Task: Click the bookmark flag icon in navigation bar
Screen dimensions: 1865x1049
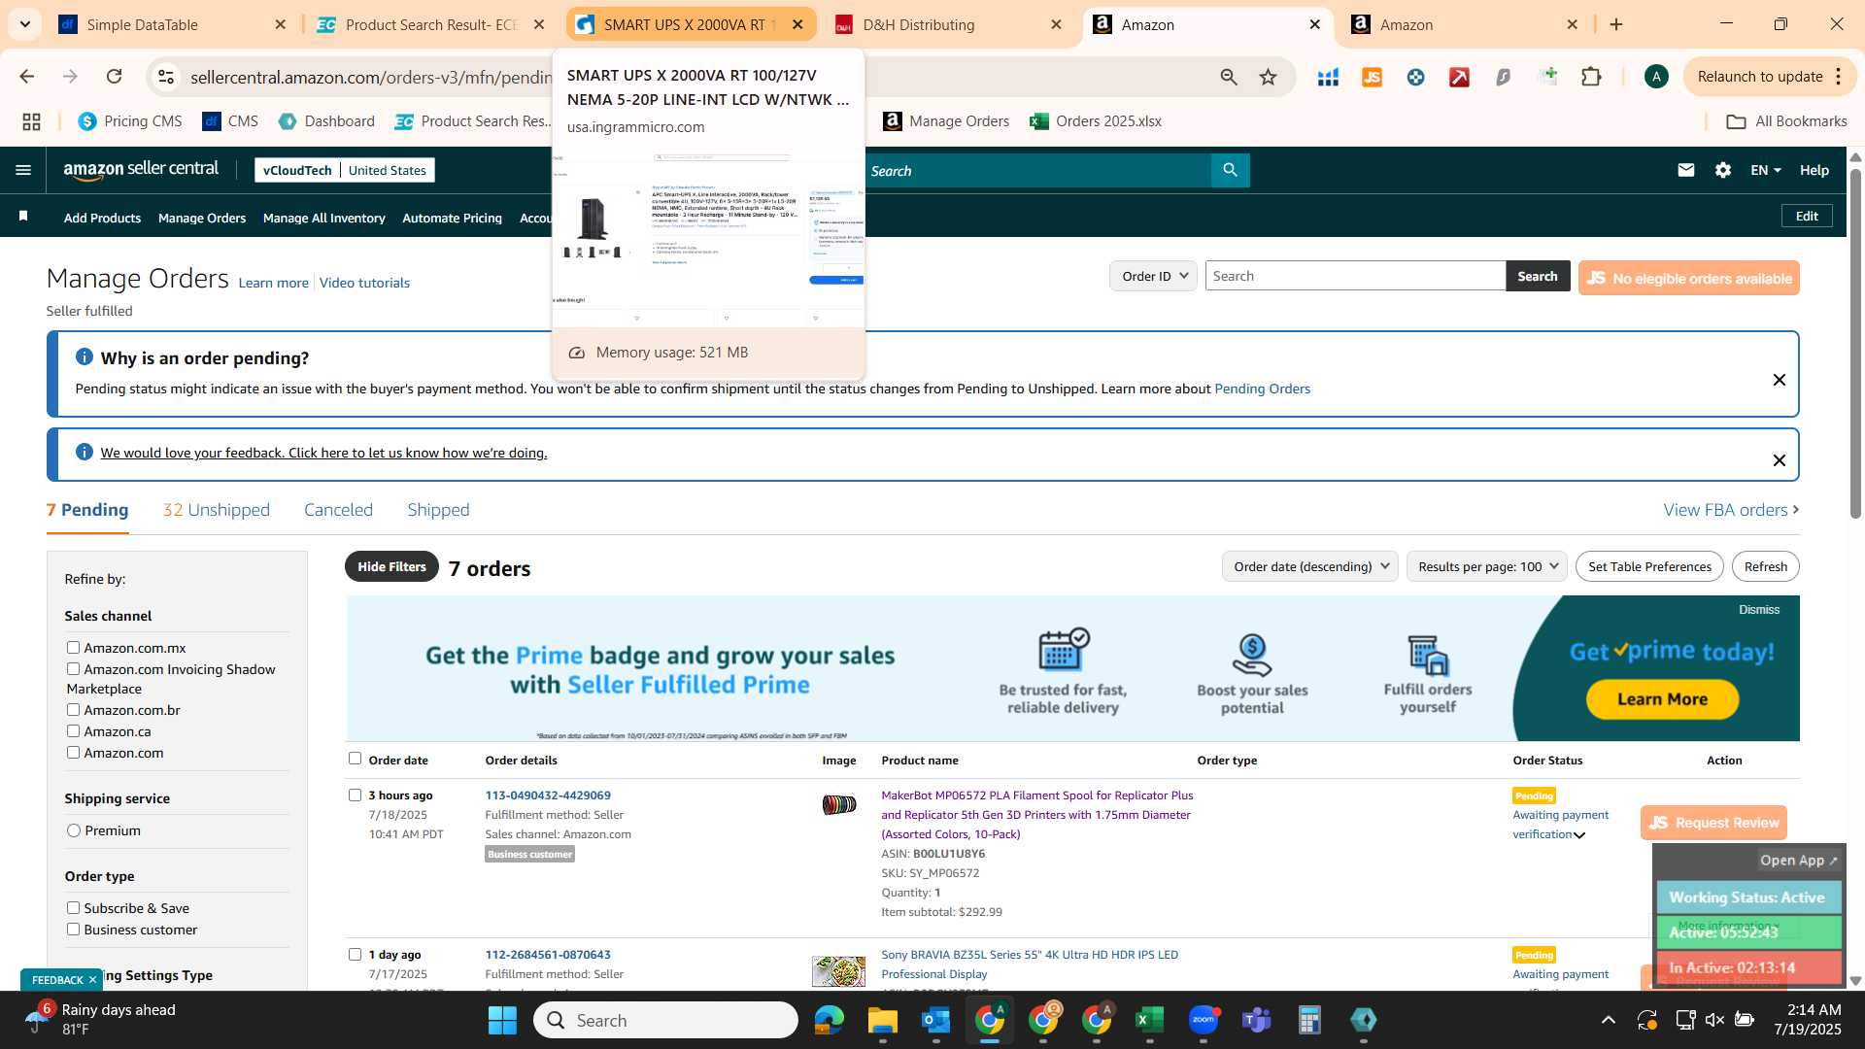Action: 23,217
